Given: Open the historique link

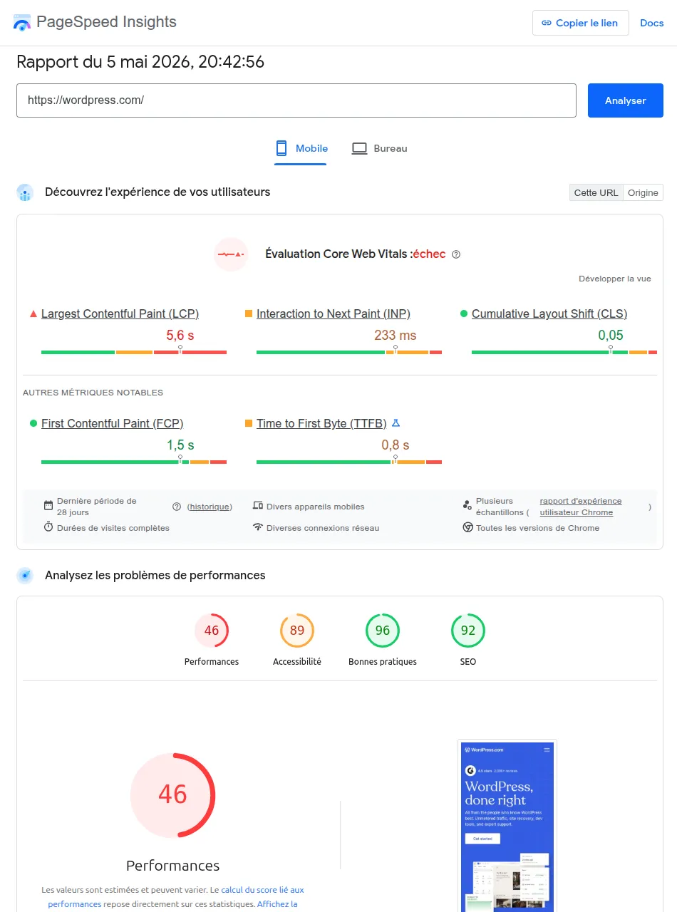Looking at the screenshot, I should (x=210, y=507).
